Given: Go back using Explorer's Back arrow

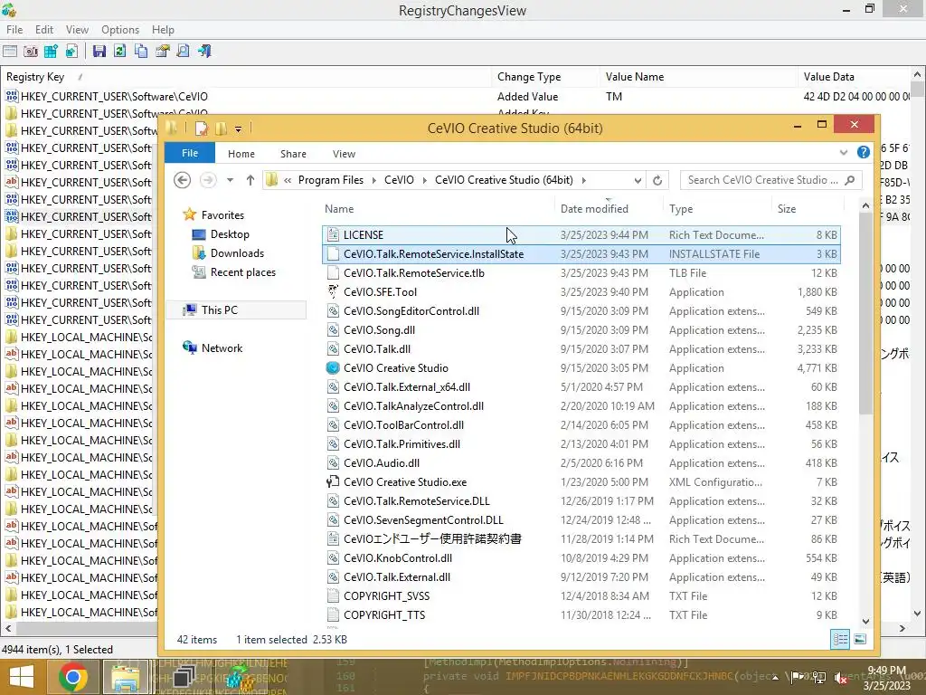Looking at the screenshot, I should tap(183, 180).
